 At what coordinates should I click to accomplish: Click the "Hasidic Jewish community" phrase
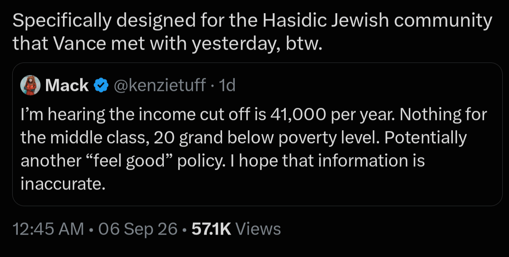tap(378, 21)
